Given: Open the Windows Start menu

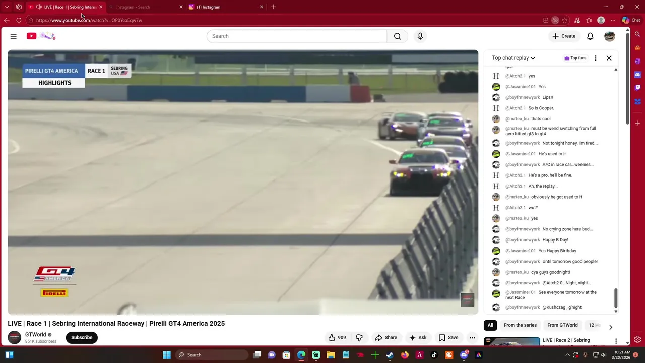Looking at the screenshot, I should click(x=166, y=355).
